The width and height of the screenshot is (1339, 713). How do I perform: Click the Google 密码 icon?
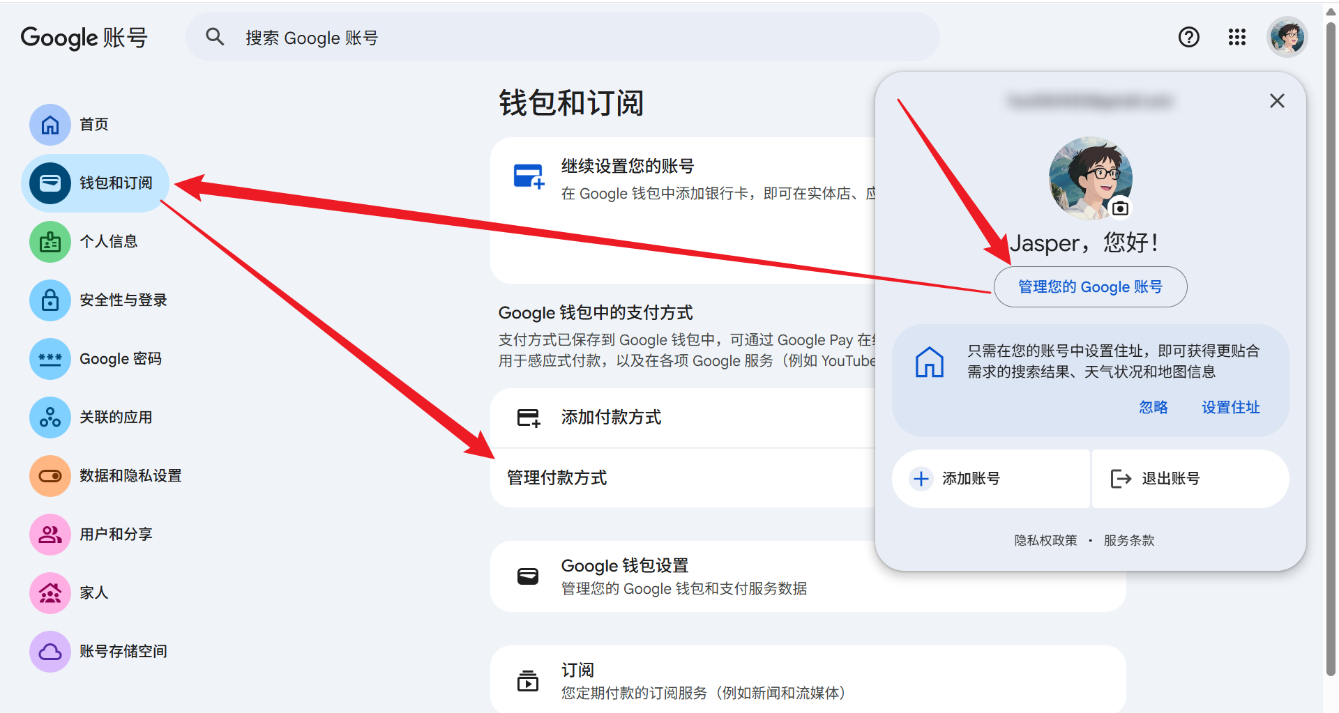(50, 359)
